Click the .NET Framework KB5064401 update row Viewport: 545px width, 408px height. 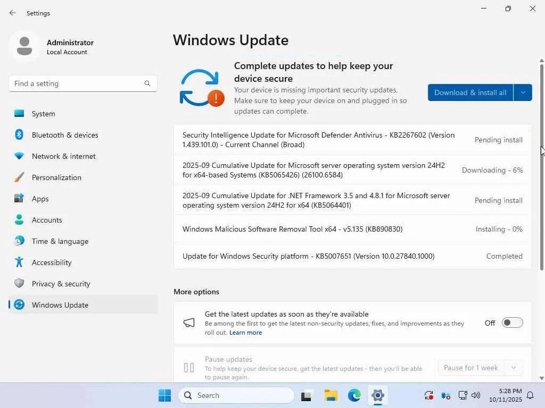352,200
